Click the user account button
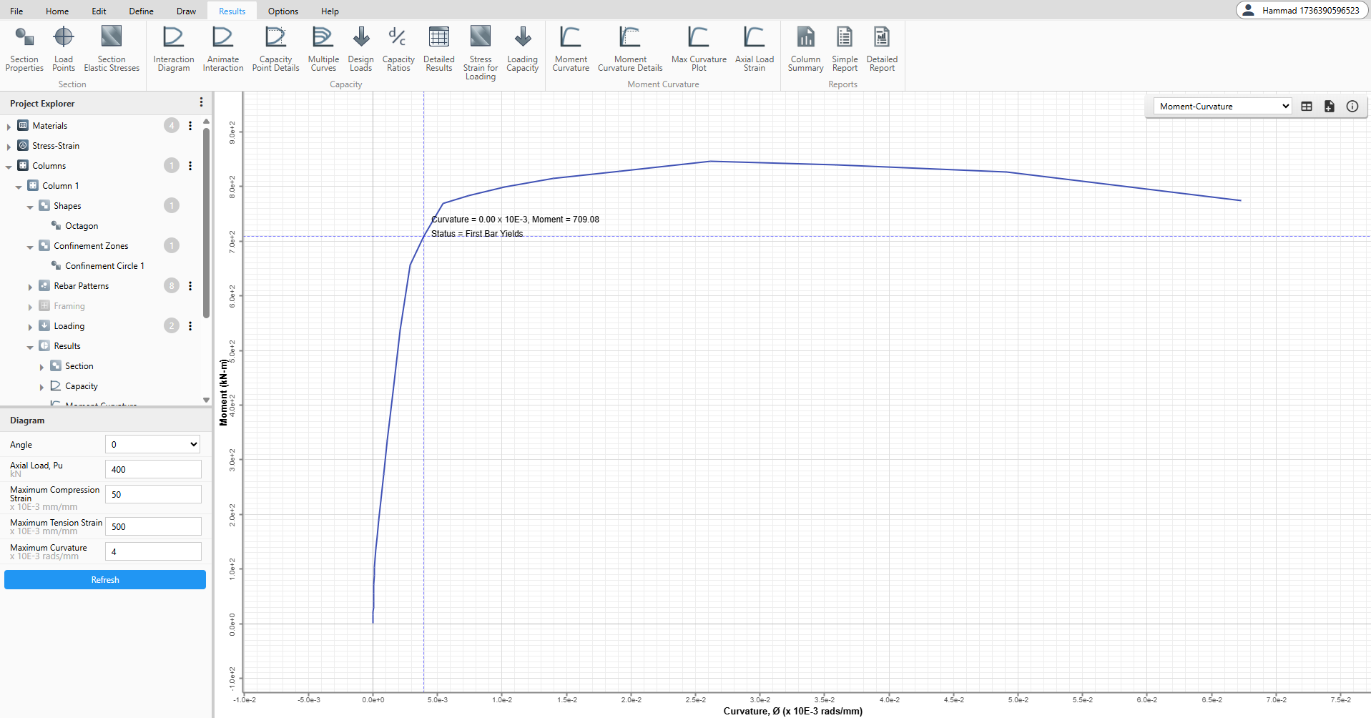The height and width of the screenshot is (718, 1371). coord(1301,10)
